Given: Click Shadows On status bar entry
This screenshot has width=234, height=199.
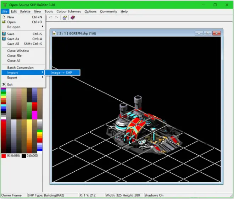Looking at the screenshot, I should [x=154, y=195].
